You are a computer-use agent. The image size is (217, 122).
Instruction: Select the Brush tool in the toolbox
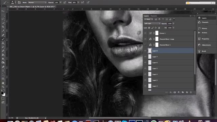pyautogui.click(x=3, y=39)
